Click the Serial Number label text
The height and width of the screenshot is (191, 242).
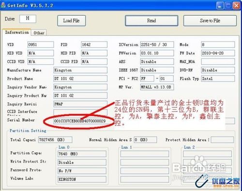21,120
